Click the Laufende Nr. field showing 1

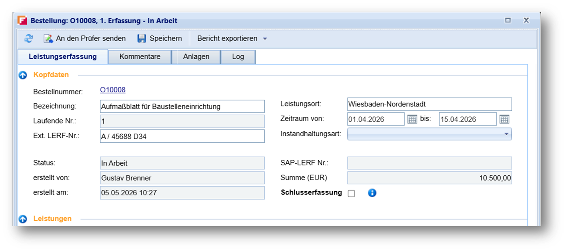182,121
